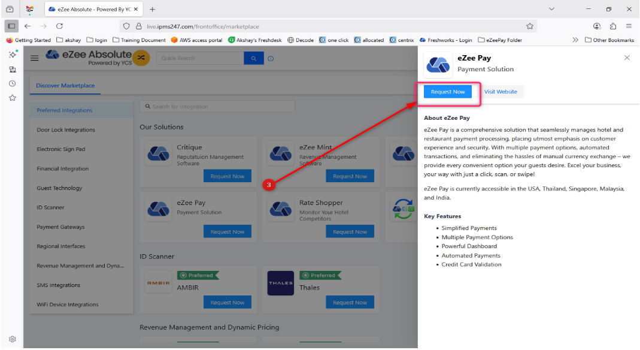Open the Visit Website link
Screen dimensions: 640x350
pos(501,92)
